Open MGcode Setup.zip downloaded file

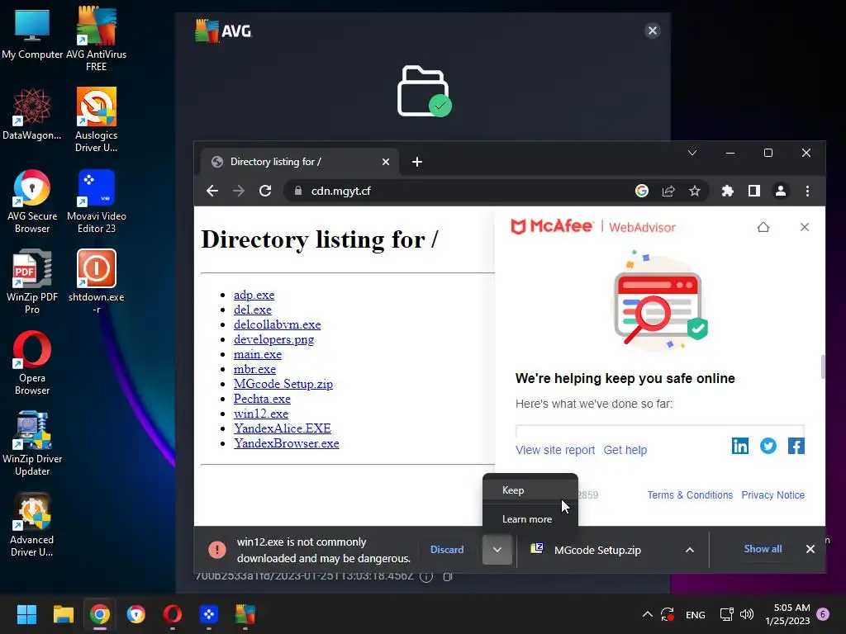(598, 550)
